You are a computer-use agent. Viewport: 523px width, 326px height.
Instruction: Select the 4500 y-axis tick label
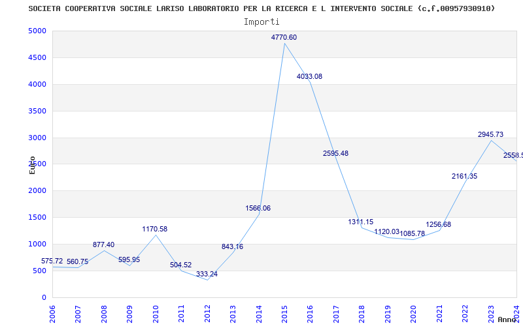37,57
